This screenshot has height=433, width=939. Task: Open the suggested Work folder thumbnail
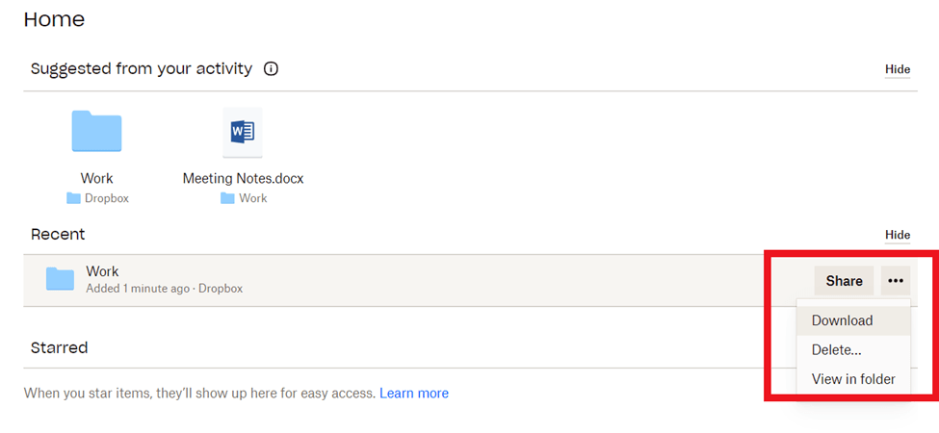(96, 131)
